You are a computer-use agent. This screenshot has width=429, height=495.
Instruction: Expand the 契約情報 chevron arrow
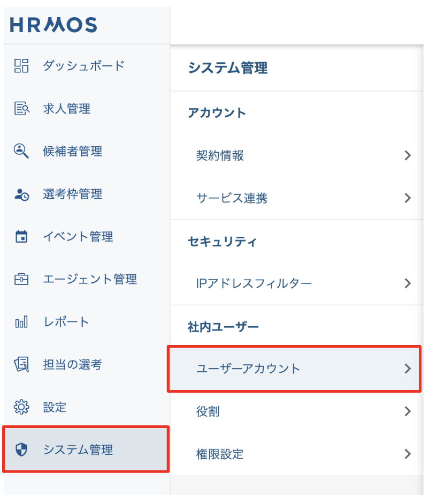click(x=408, y=156)
